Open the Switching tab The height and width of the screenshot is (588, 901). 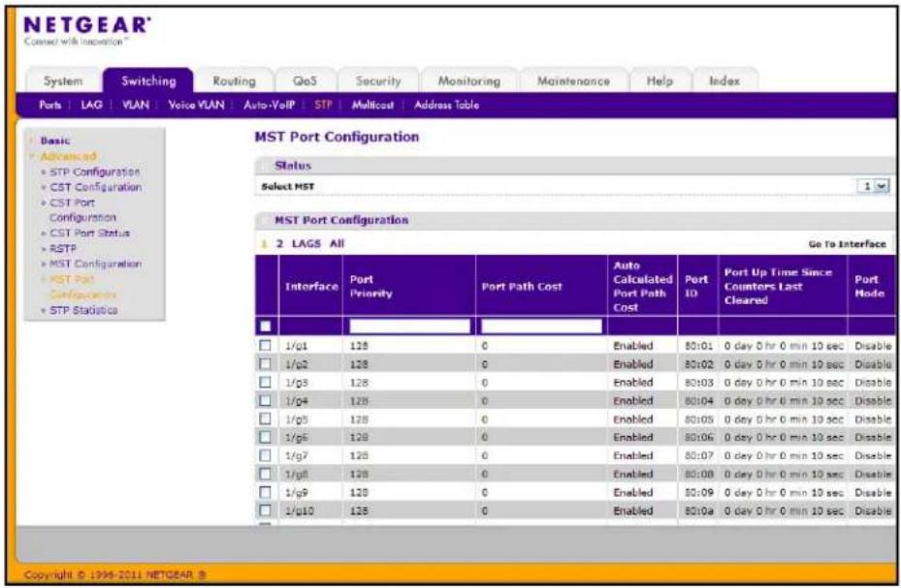pyautogui.click(x=148, y=80)
